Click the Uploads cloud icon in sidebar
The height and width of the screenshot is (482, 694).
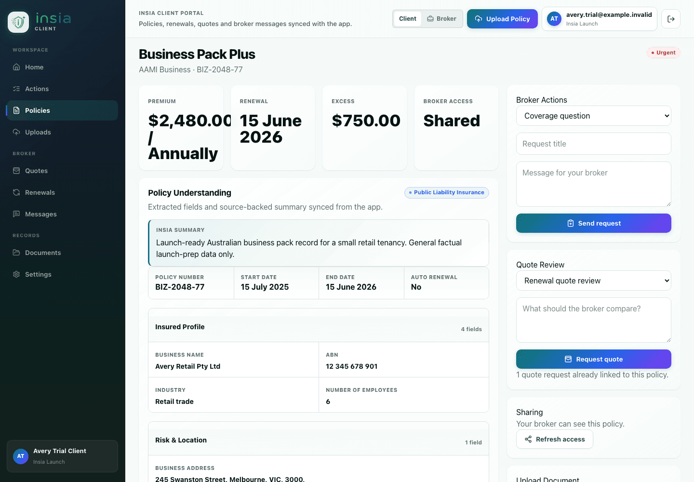pos(16,132)
